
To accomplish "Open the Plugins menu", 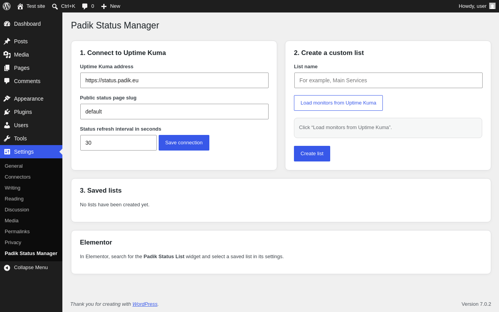I will 31,112.
